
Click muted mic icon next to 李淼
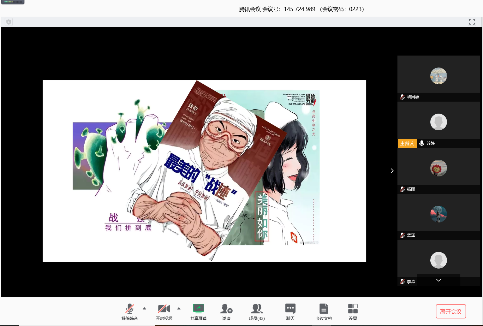click(x=402, y=282)
